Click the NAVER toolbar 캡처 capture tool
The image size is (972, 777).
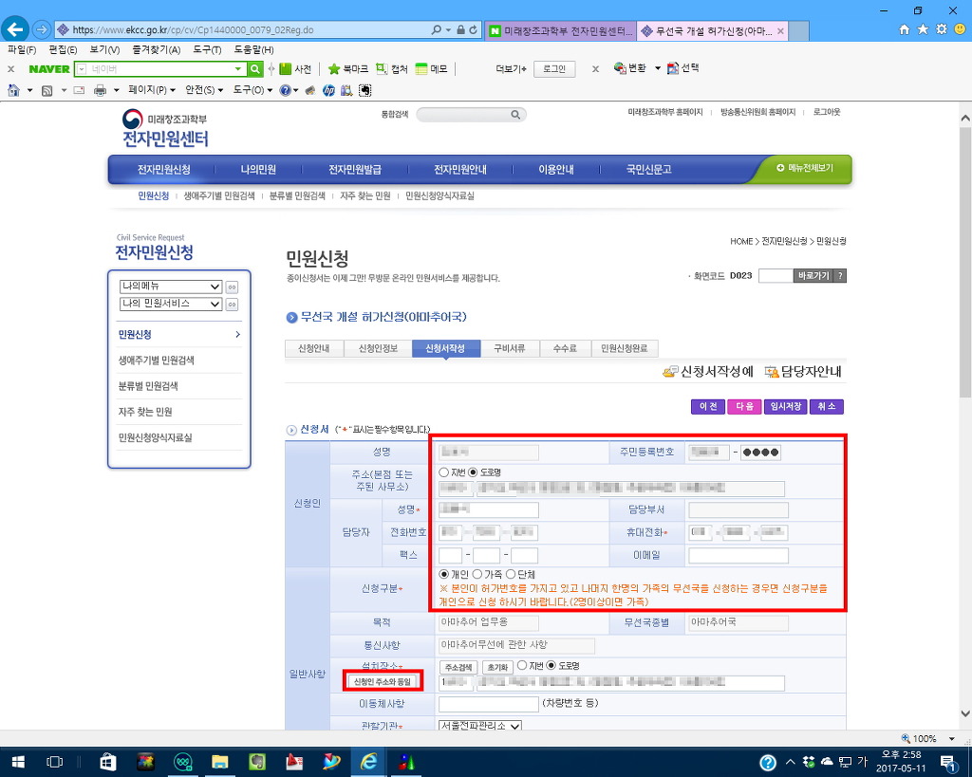coord(392,68)
